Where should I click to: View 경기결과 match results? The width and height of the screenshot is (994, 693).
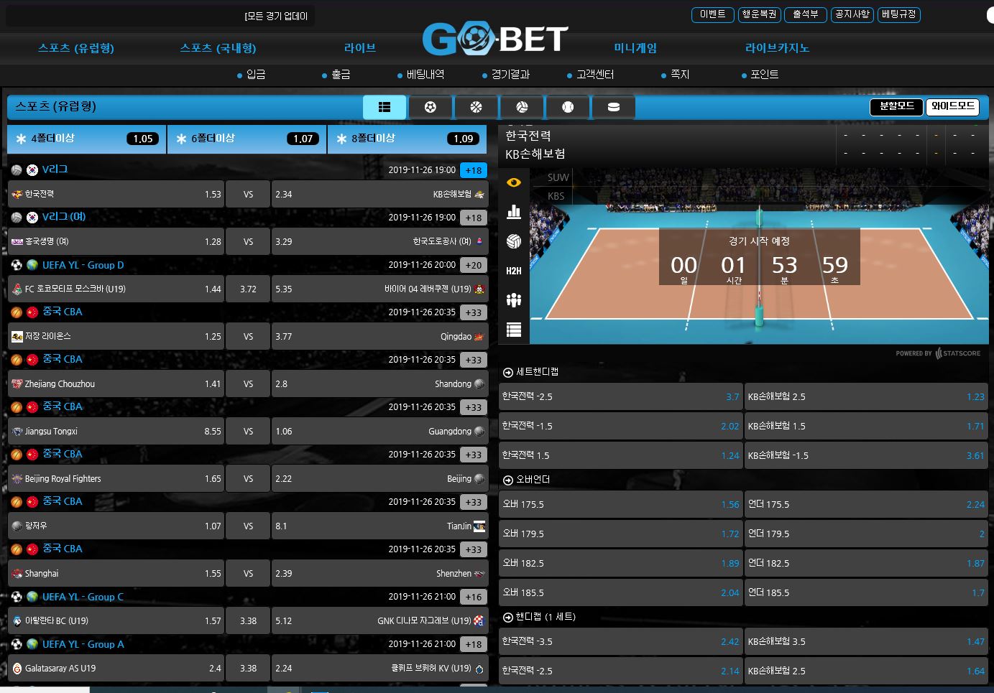[x=506, y=75]
